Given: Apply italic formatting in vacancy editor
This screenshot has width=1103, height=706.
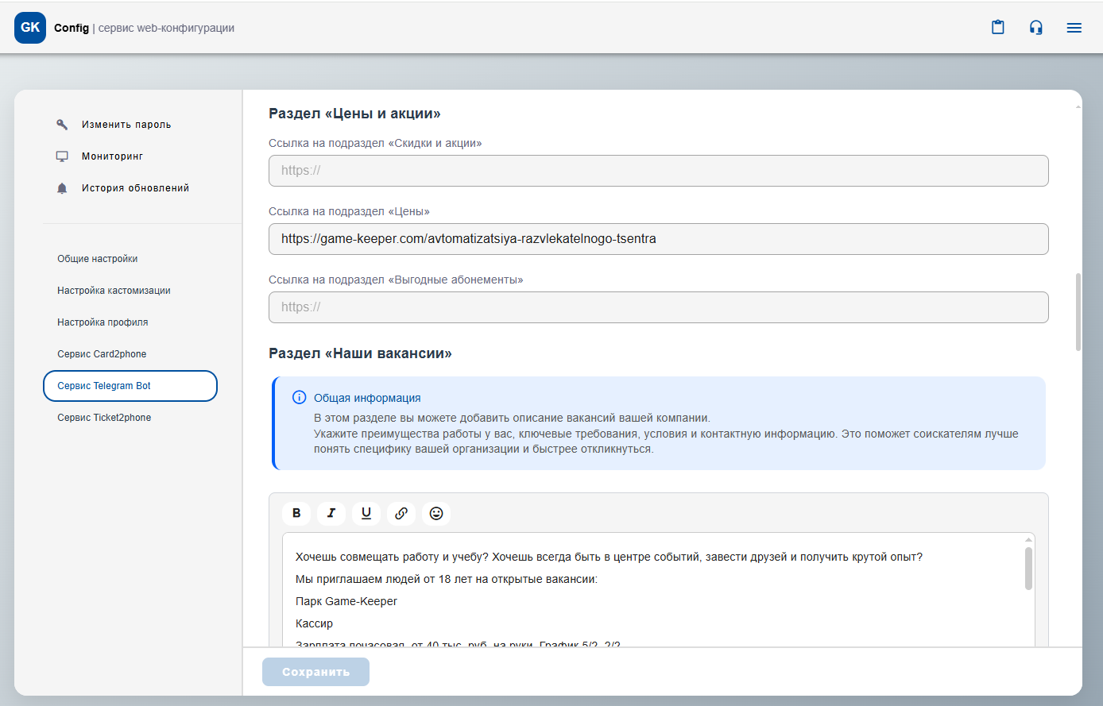Looking at the screenshot, I should 331,513.
